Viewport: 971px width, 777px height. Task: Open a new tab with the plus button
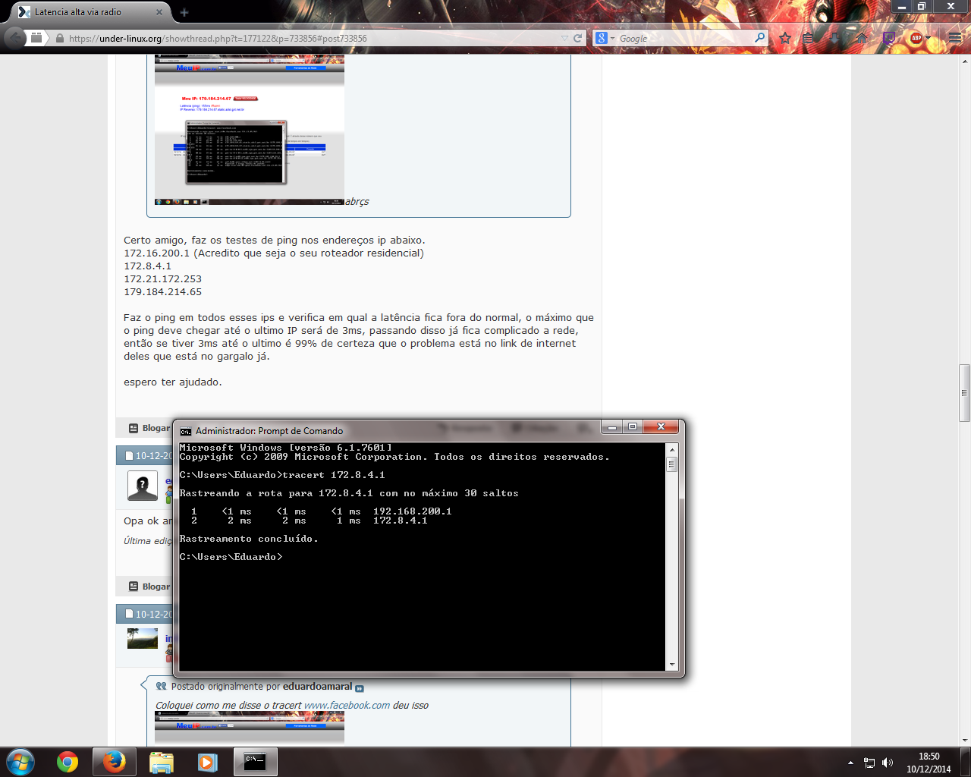pos(184,12)
